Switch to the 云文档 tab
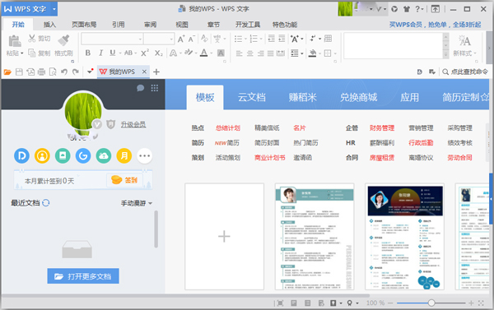Screen dimensions: 494x310 [x=251, y=97]
